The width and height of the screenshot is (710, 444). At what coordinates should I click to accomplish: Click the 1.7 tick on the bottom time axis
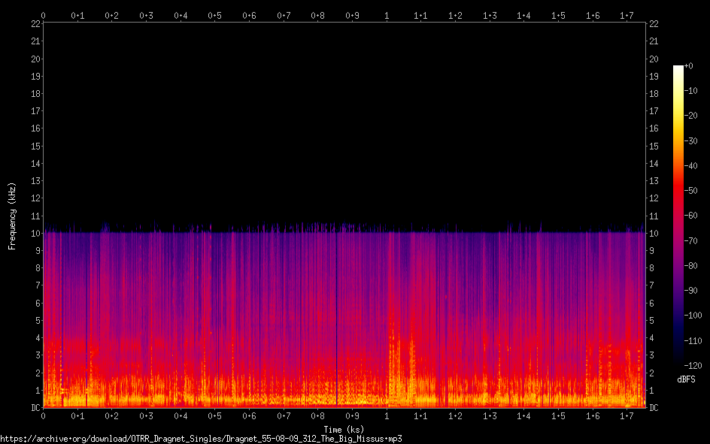tap(627, 415)
